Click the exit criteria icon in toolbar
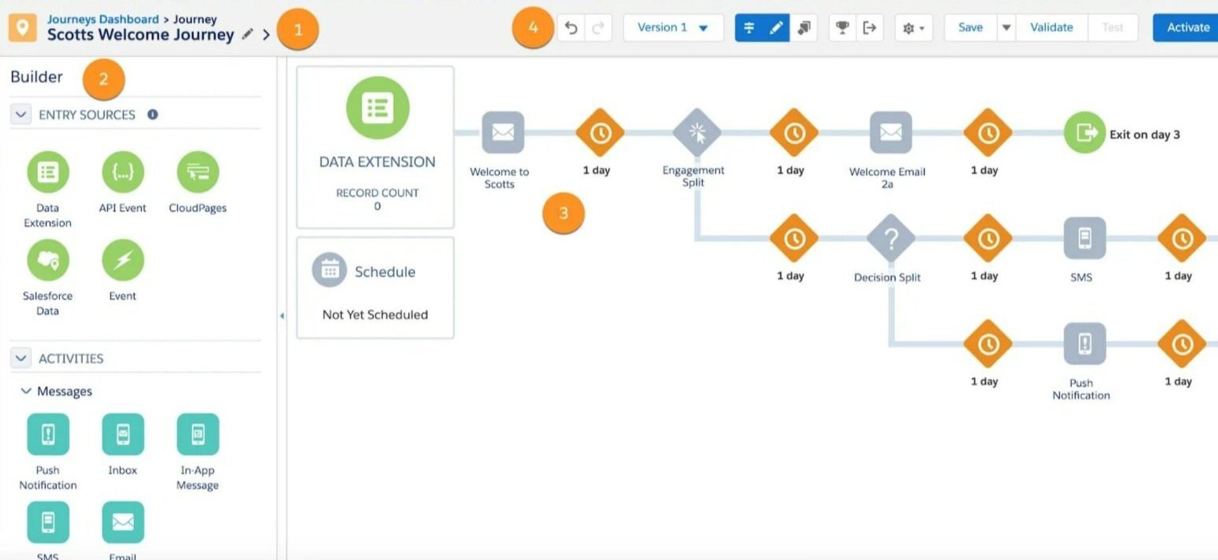1218x560 pixels. [869, 28]
